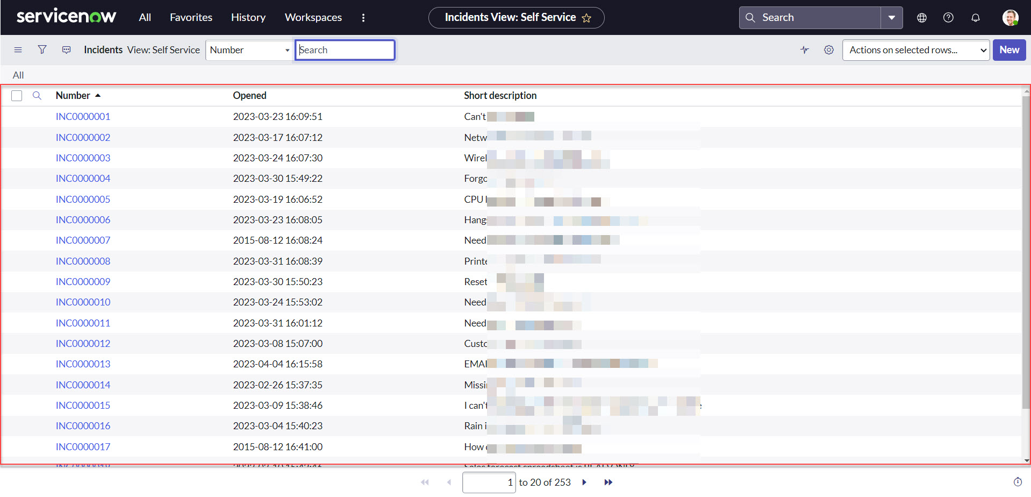Toggle the select-all rows checkbox
The width and height of the screenshot is (1031, 497).
pyautogui.click(x=17, y=95)
